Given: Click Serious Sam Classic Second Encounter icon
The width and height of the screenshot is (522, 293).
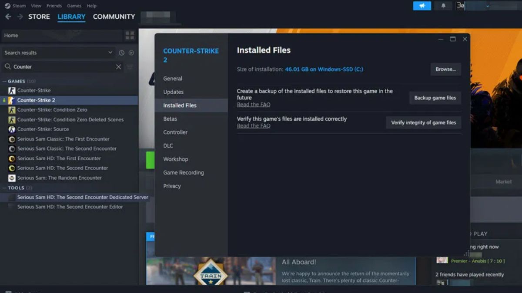Looking at the screenshot, I should click(x=12, y=149).
